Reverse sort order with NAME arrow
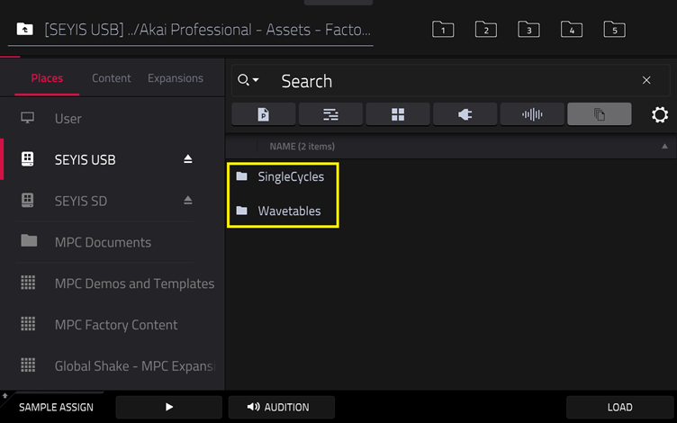This screenshot has width=677, height=423. click(664, 147)
